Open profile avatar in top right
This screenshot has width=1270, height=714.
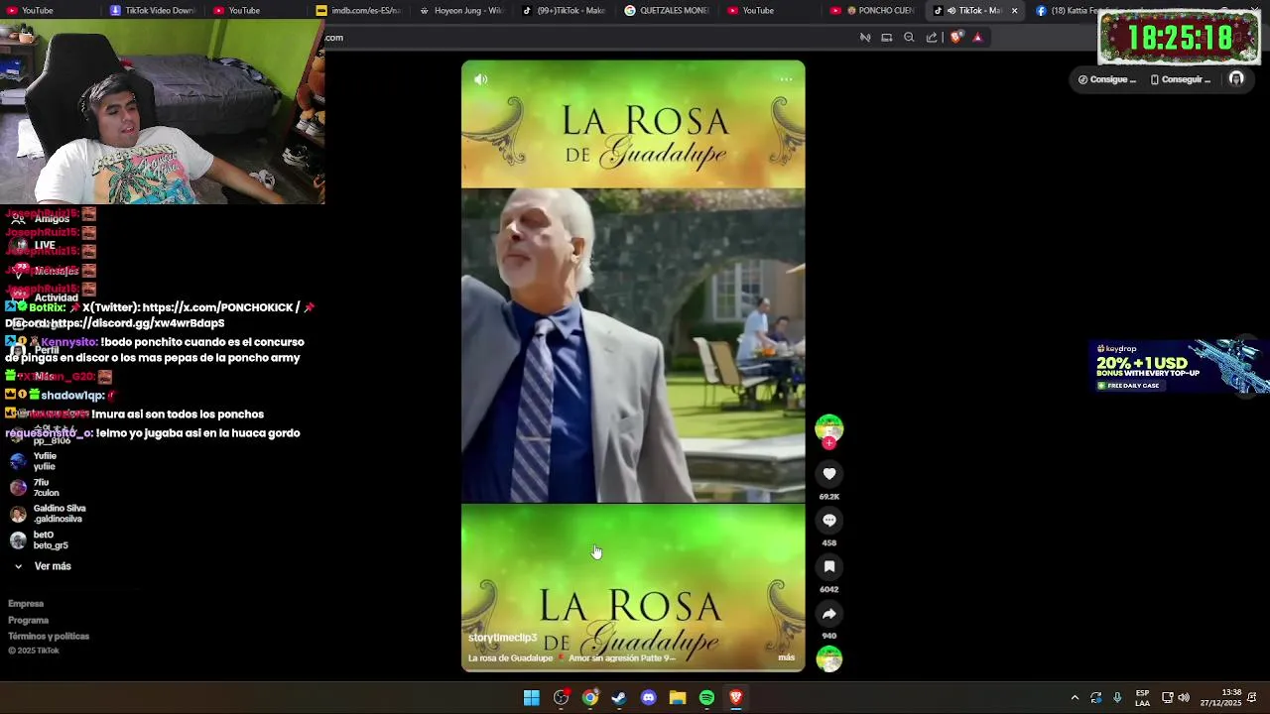(x=1236, y=79)
